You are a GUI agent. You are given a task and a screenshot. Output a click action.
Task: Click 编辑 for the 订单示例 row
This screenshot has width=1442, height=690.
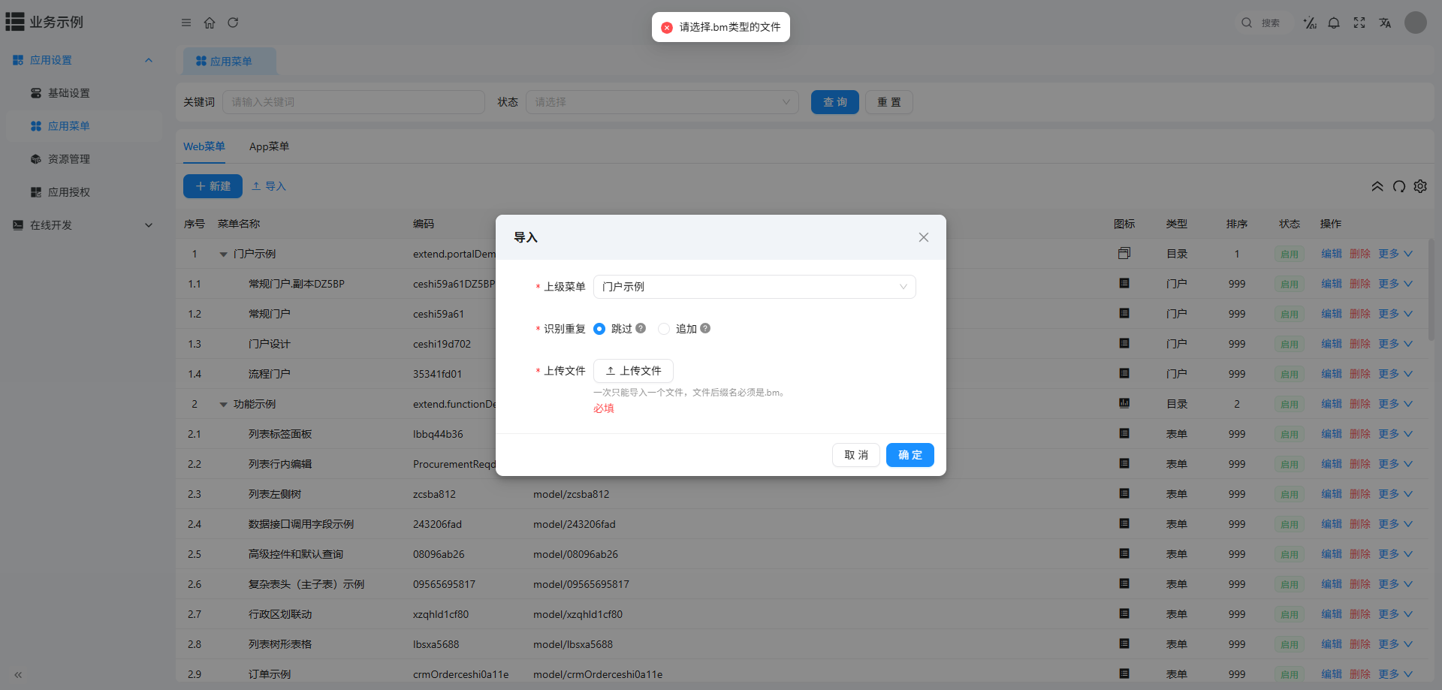click(x=1332, y=674)
